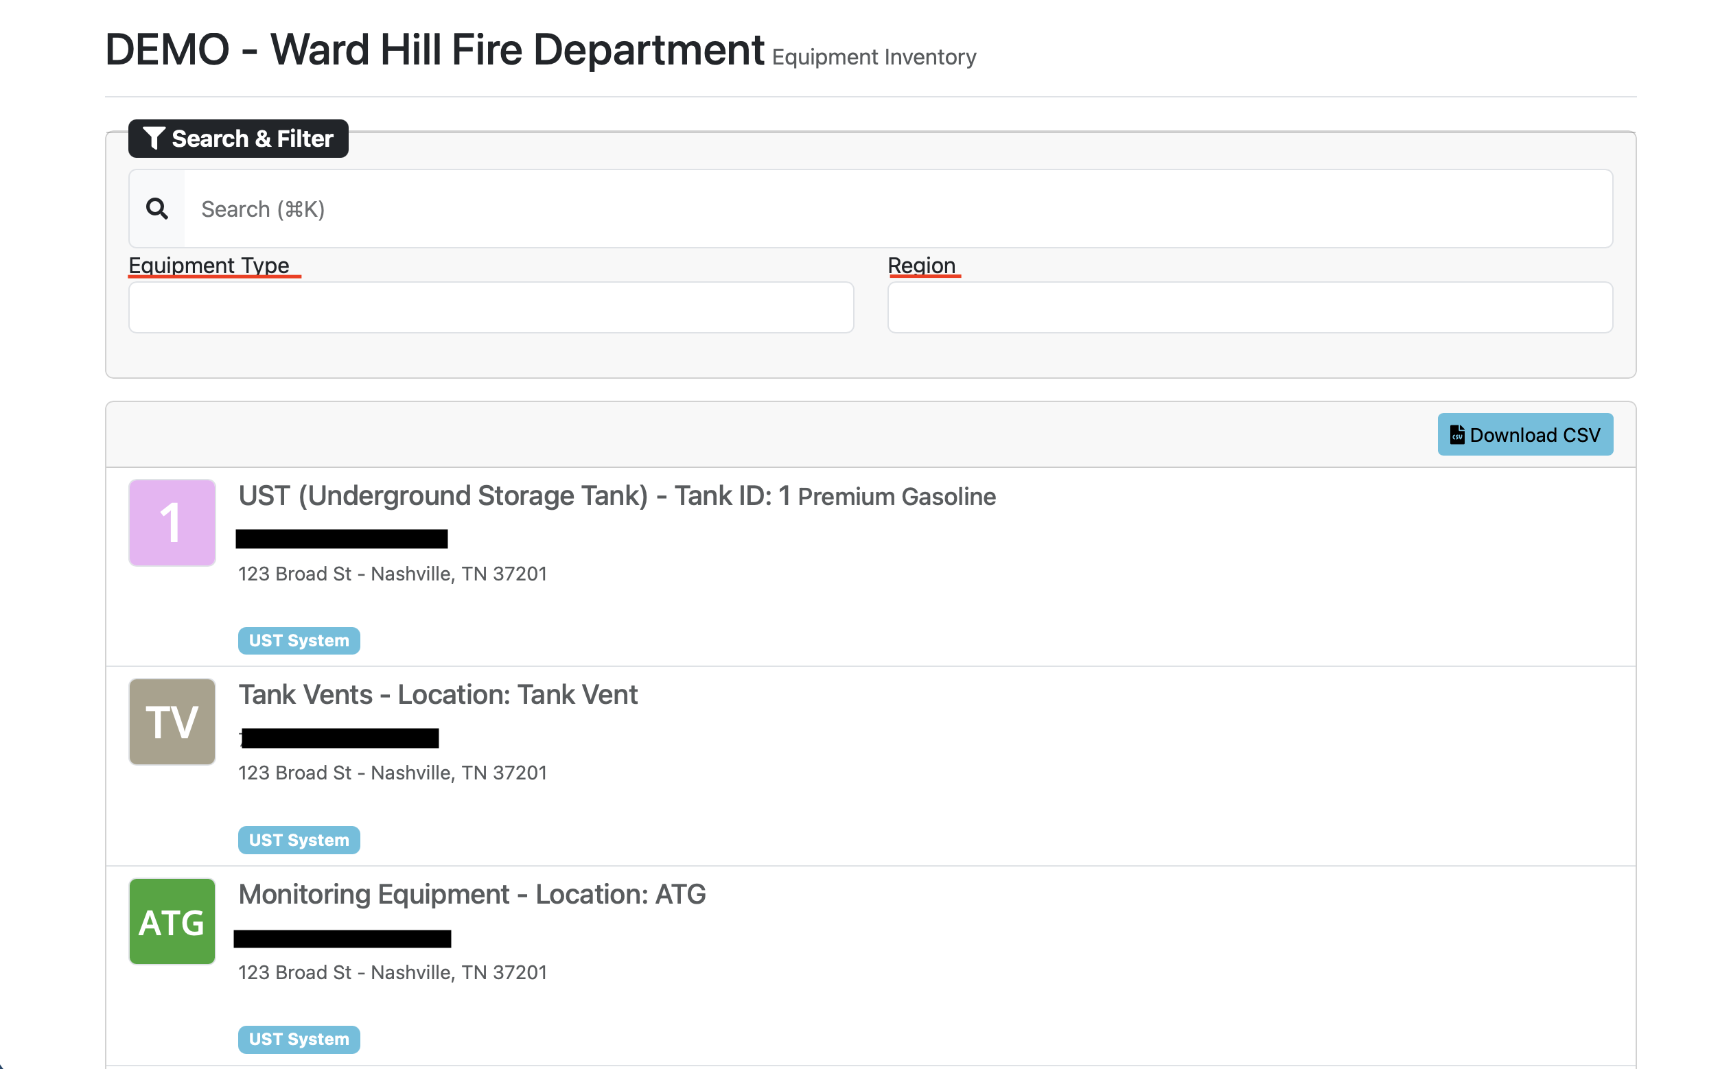This screenshot has height=1069, width=1731.
Task: Click UST System badge under Monitoring Equipment
Action: click(x=299, y=1039)
